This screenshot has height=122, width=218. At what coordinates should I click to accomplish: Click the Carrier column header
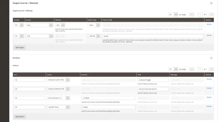pos(40,20)
